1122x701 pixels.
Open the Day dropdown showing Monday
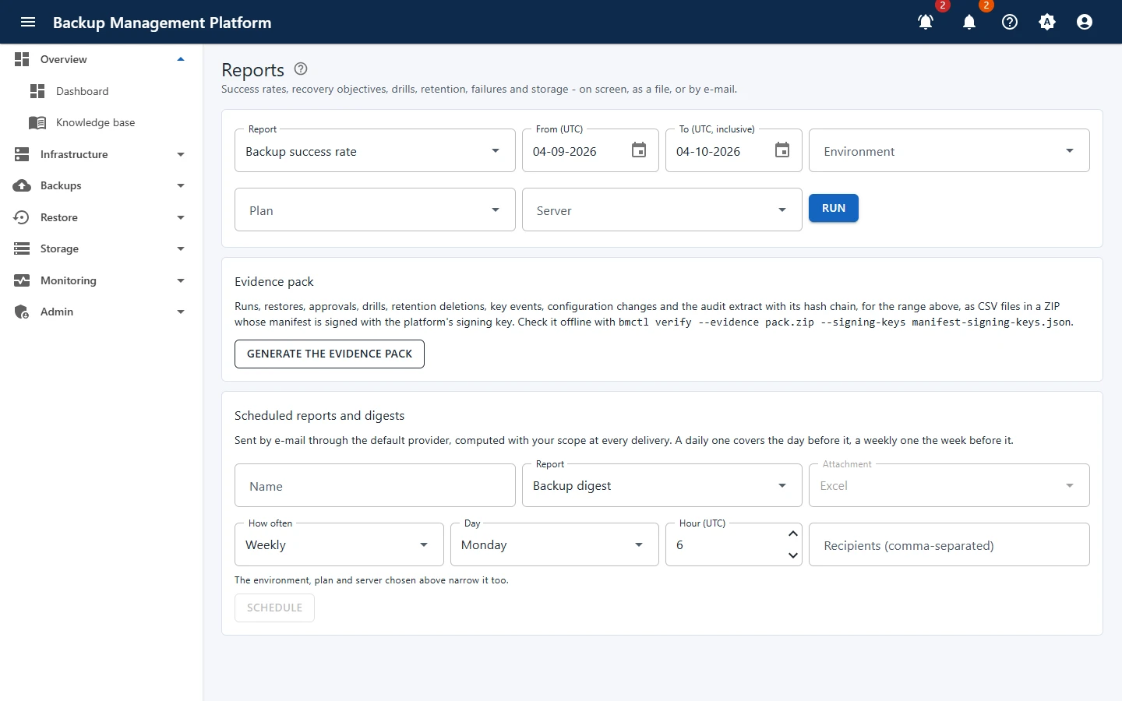pos(554,544)
